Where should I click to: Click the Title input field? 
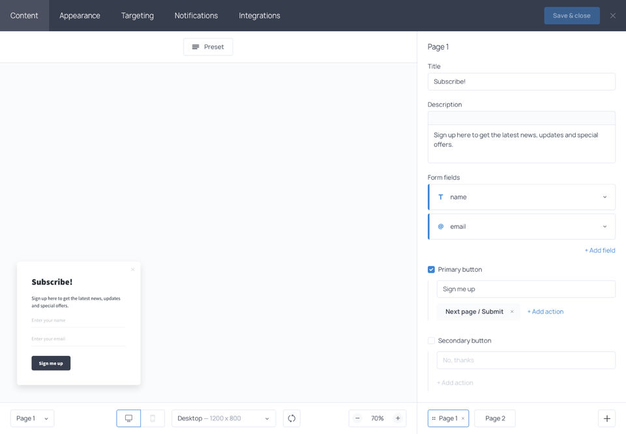coord(522,81)
